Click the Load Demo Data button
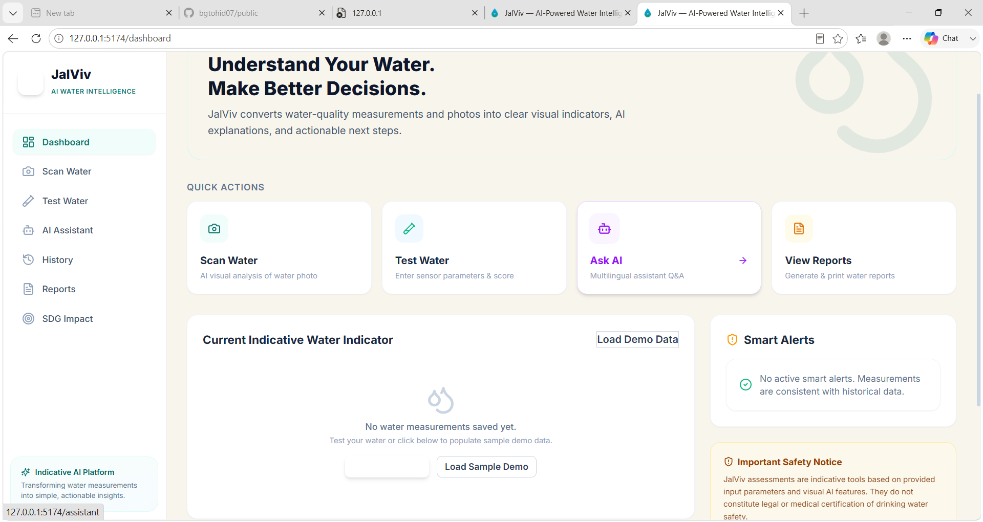Screen dimensions: 983x522 click(637, 339)
